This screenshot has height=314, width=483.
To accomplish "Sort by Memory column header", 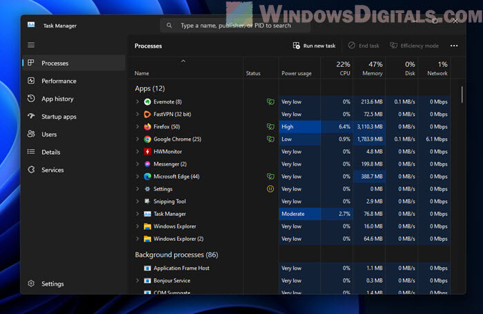I will [369, 68].
